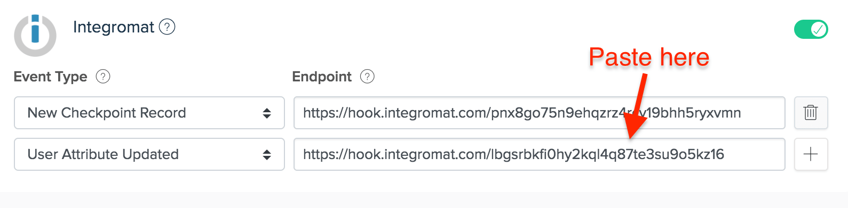Viewport: 848px width, 208px height.
Task: Delete the New Checkpoint Record webhook row
Action: (811, 113)
